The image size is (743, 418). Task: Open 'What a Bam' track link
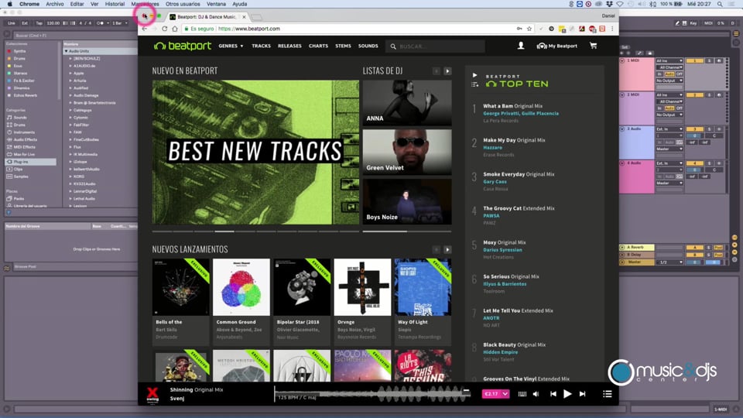pyautogui.click(x=498, y=106)
